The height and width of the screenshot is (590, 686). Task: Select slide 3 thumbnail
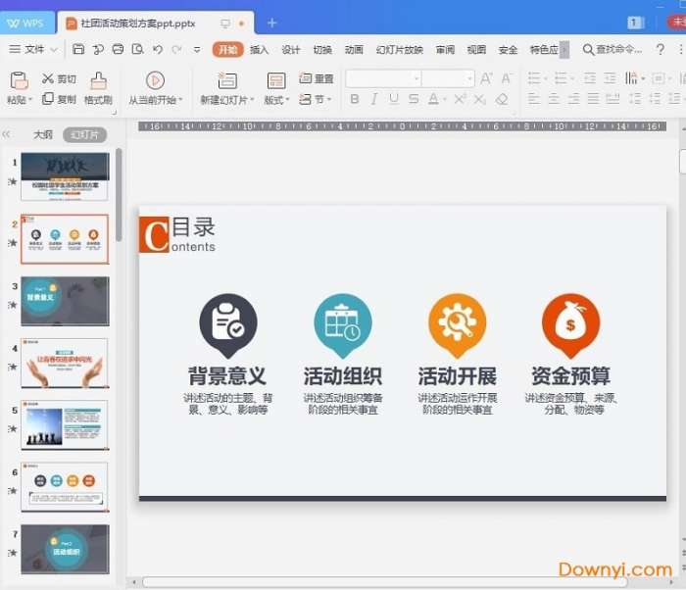coord(65,301)
